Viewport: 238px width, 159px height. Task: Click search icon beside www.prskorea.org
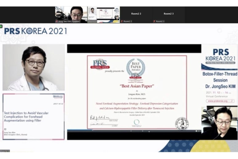[232, 101]
